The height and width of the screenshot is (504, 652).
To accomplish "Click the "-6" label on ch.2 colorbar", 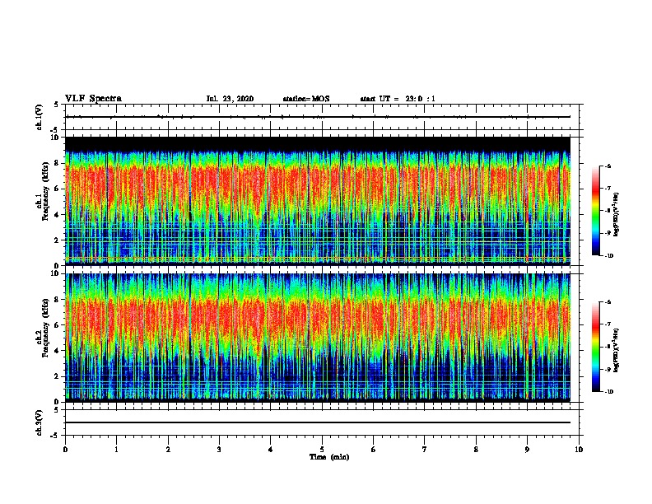I will pos(608,302).
